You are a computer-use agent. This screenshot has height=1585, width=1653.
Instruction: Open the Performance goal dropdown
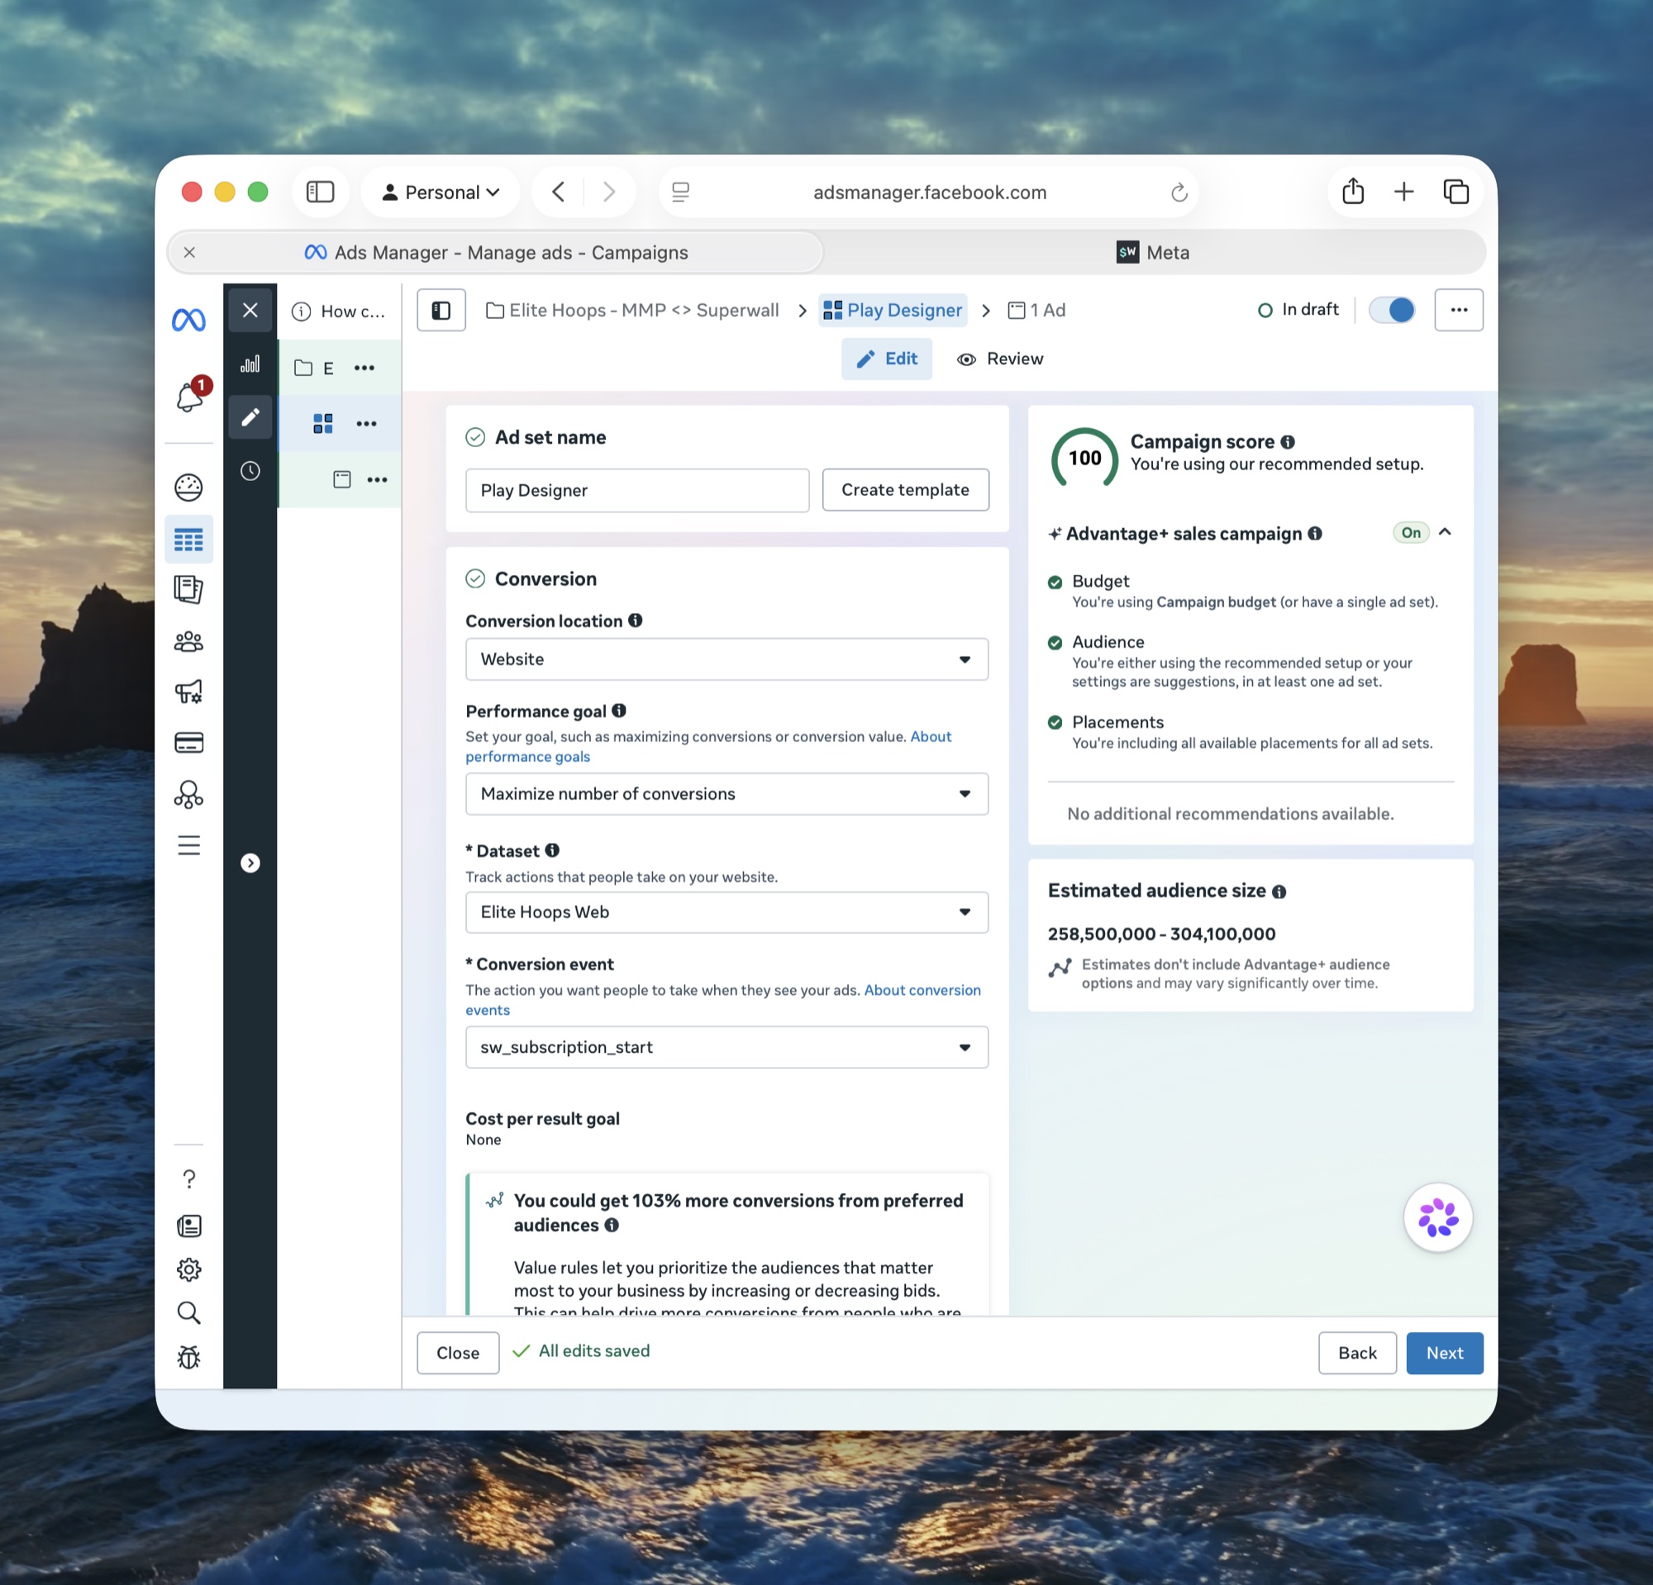point(727,794)
